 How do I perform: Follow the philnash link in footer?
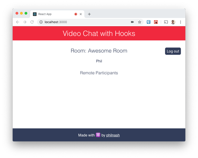point(113,135)
